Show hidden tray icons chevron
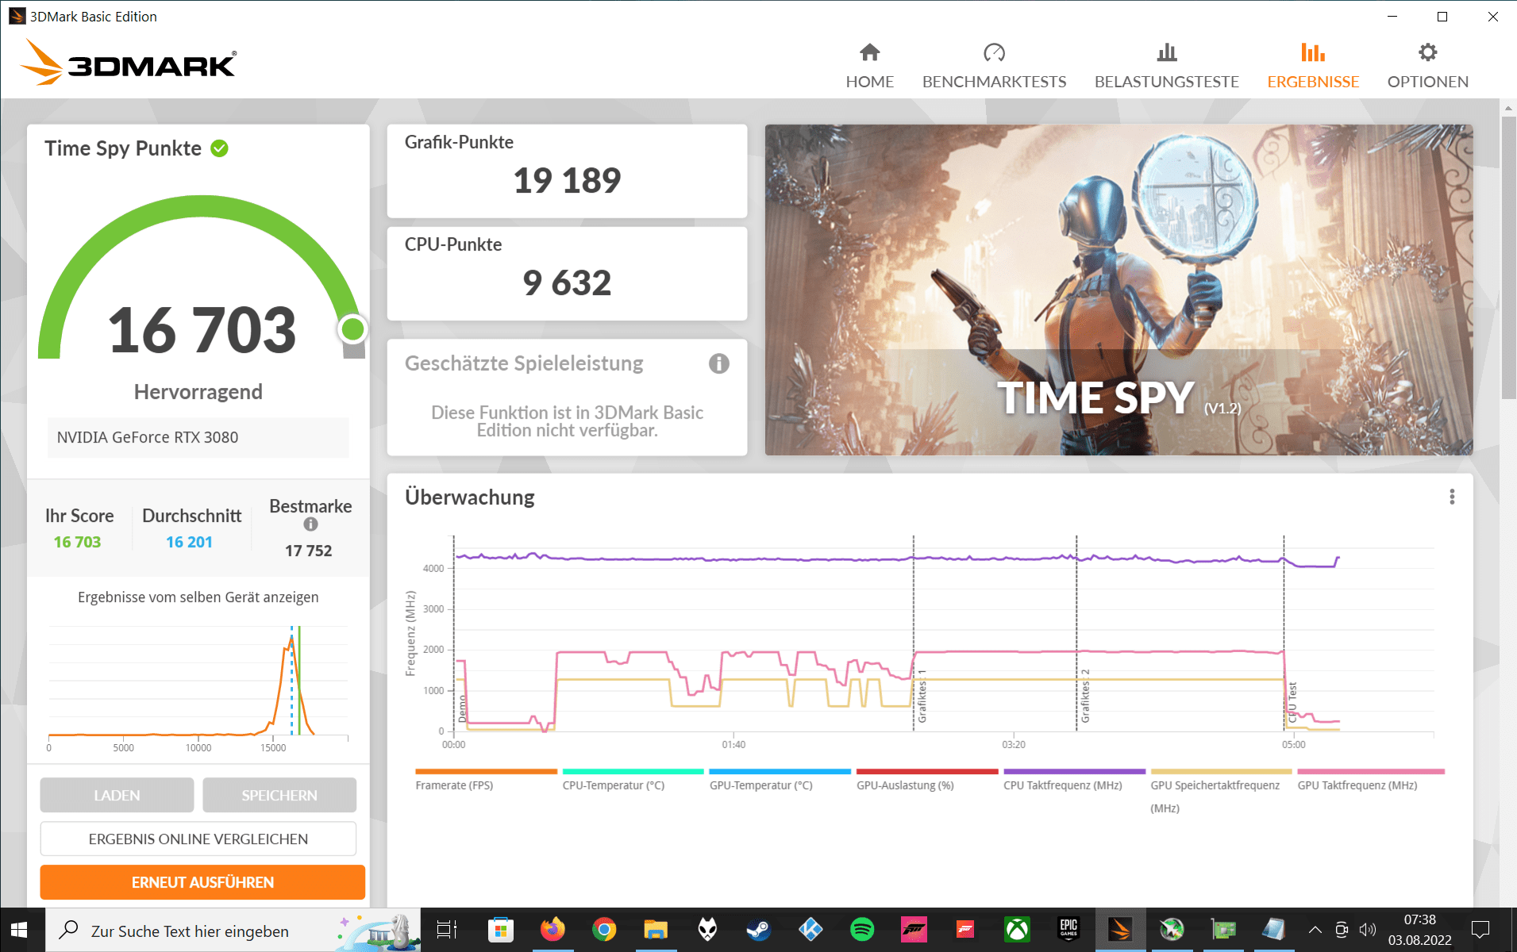This screenshot has height=952, width=1517. 1315,930
